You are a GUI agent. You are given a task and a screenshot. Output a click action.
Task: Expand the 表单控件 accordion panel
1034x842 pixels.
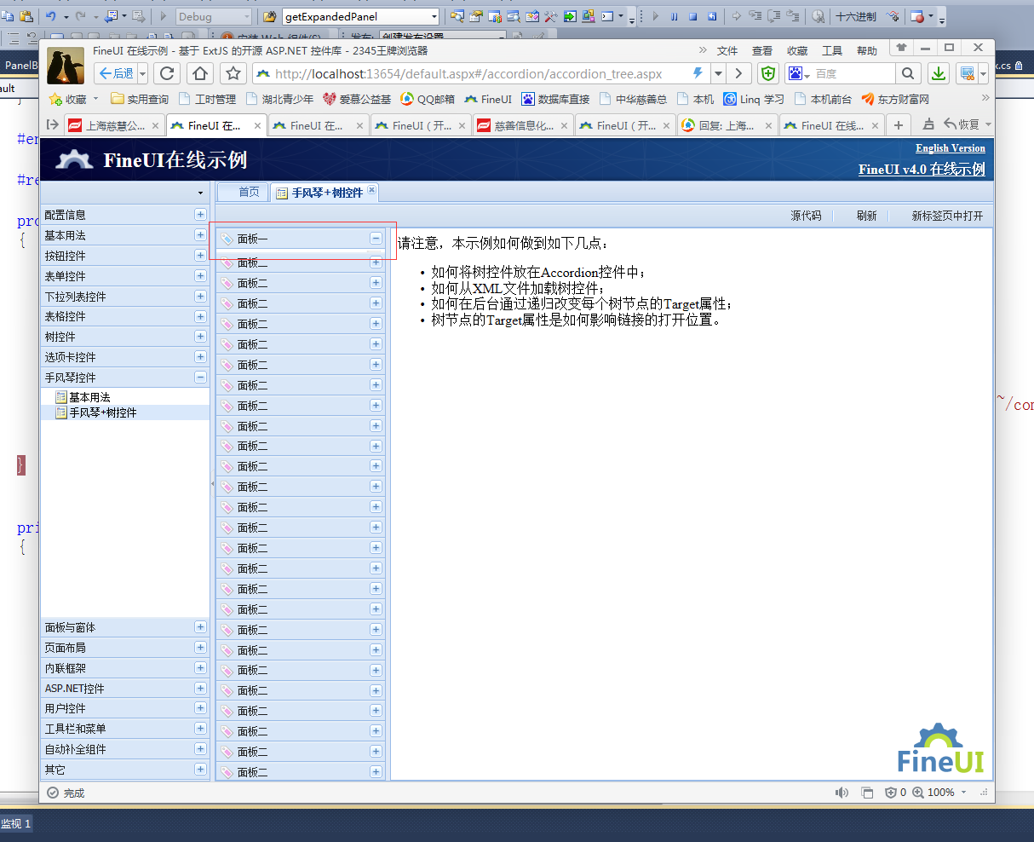point(200,276)
